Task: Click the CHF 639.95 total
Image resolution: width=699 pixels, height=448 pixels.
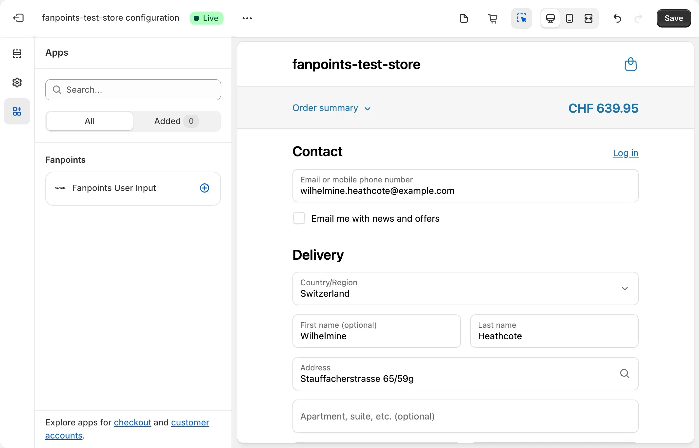Action: [603, 108]
